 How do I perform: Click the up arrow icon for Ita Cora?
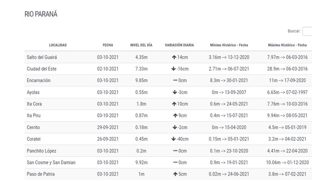click(174, 104)
